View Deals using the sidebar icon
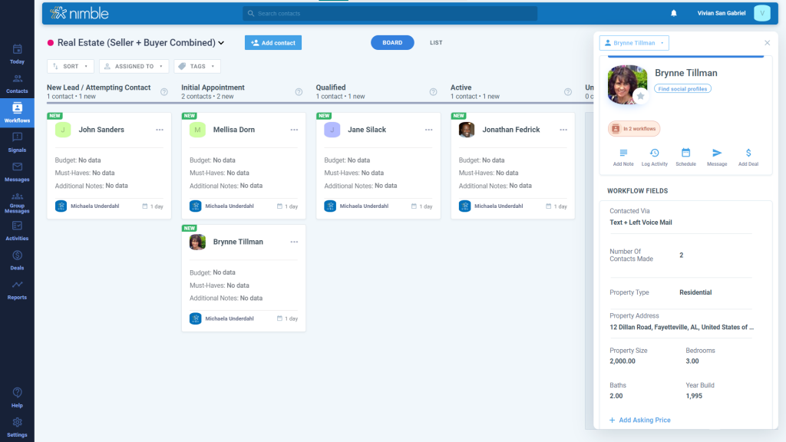 tap(16, 261)
